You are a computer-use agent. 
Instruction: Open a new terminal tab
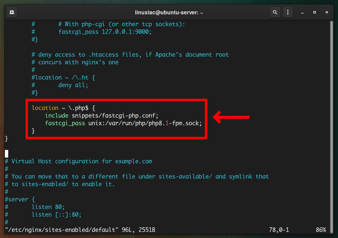[x=12, y=12]
